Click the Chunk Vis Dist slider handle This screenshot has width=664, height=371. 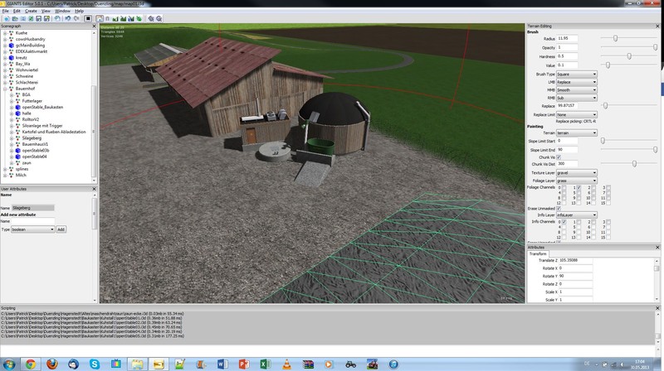coord(634,164)
